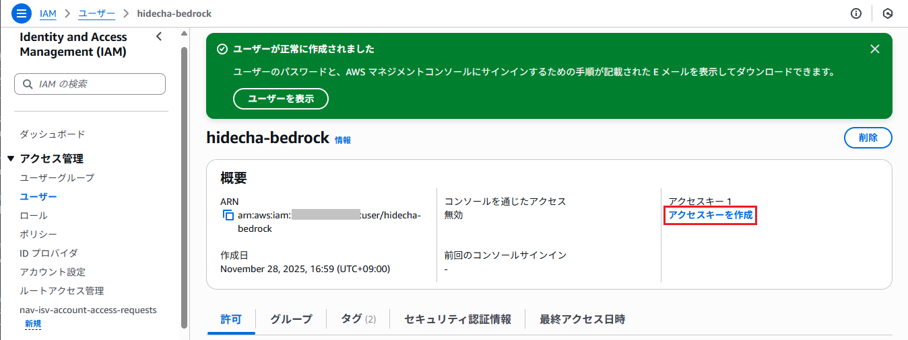Click the hexagon settings icon at top right
The height and width of the screenshot is (340, 908).
888,13
